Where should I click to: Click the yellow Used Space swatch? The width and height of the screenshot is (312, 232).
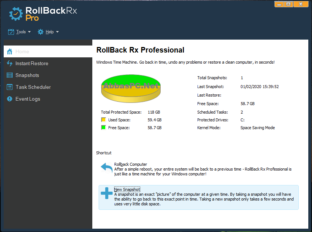pos(103,120)
